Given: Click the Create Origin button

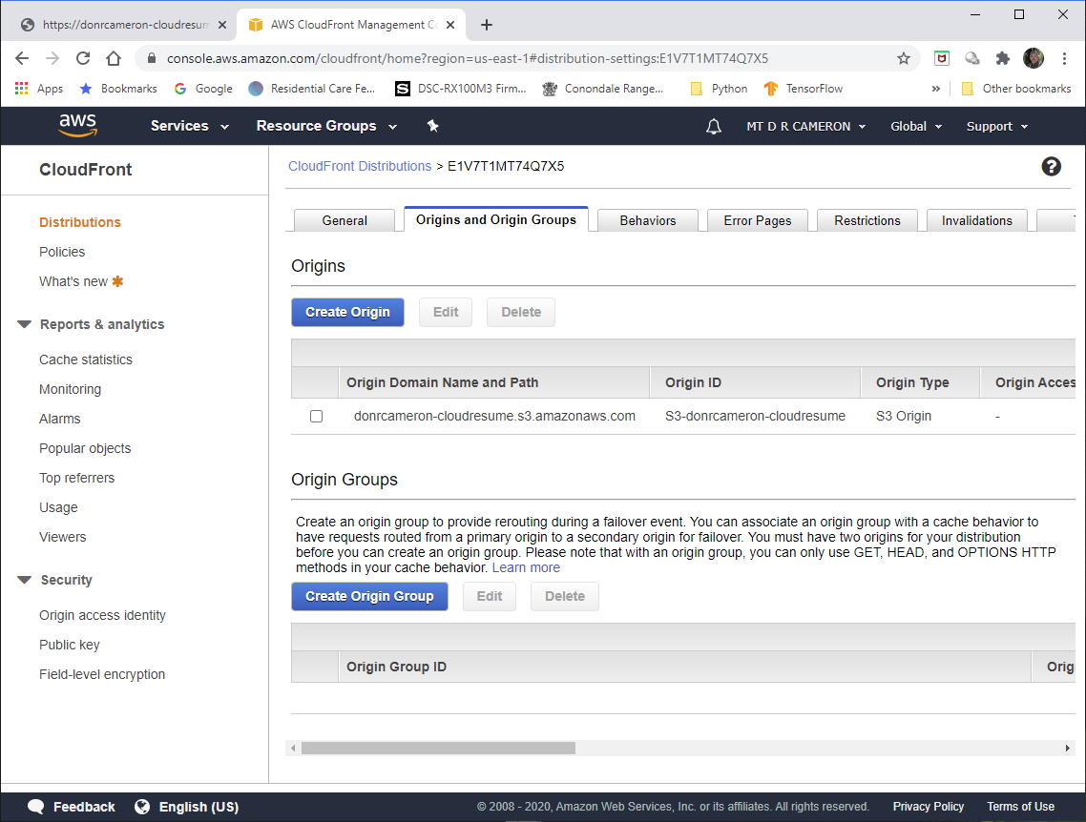Looking at the screenshot, I should point(347,312).
